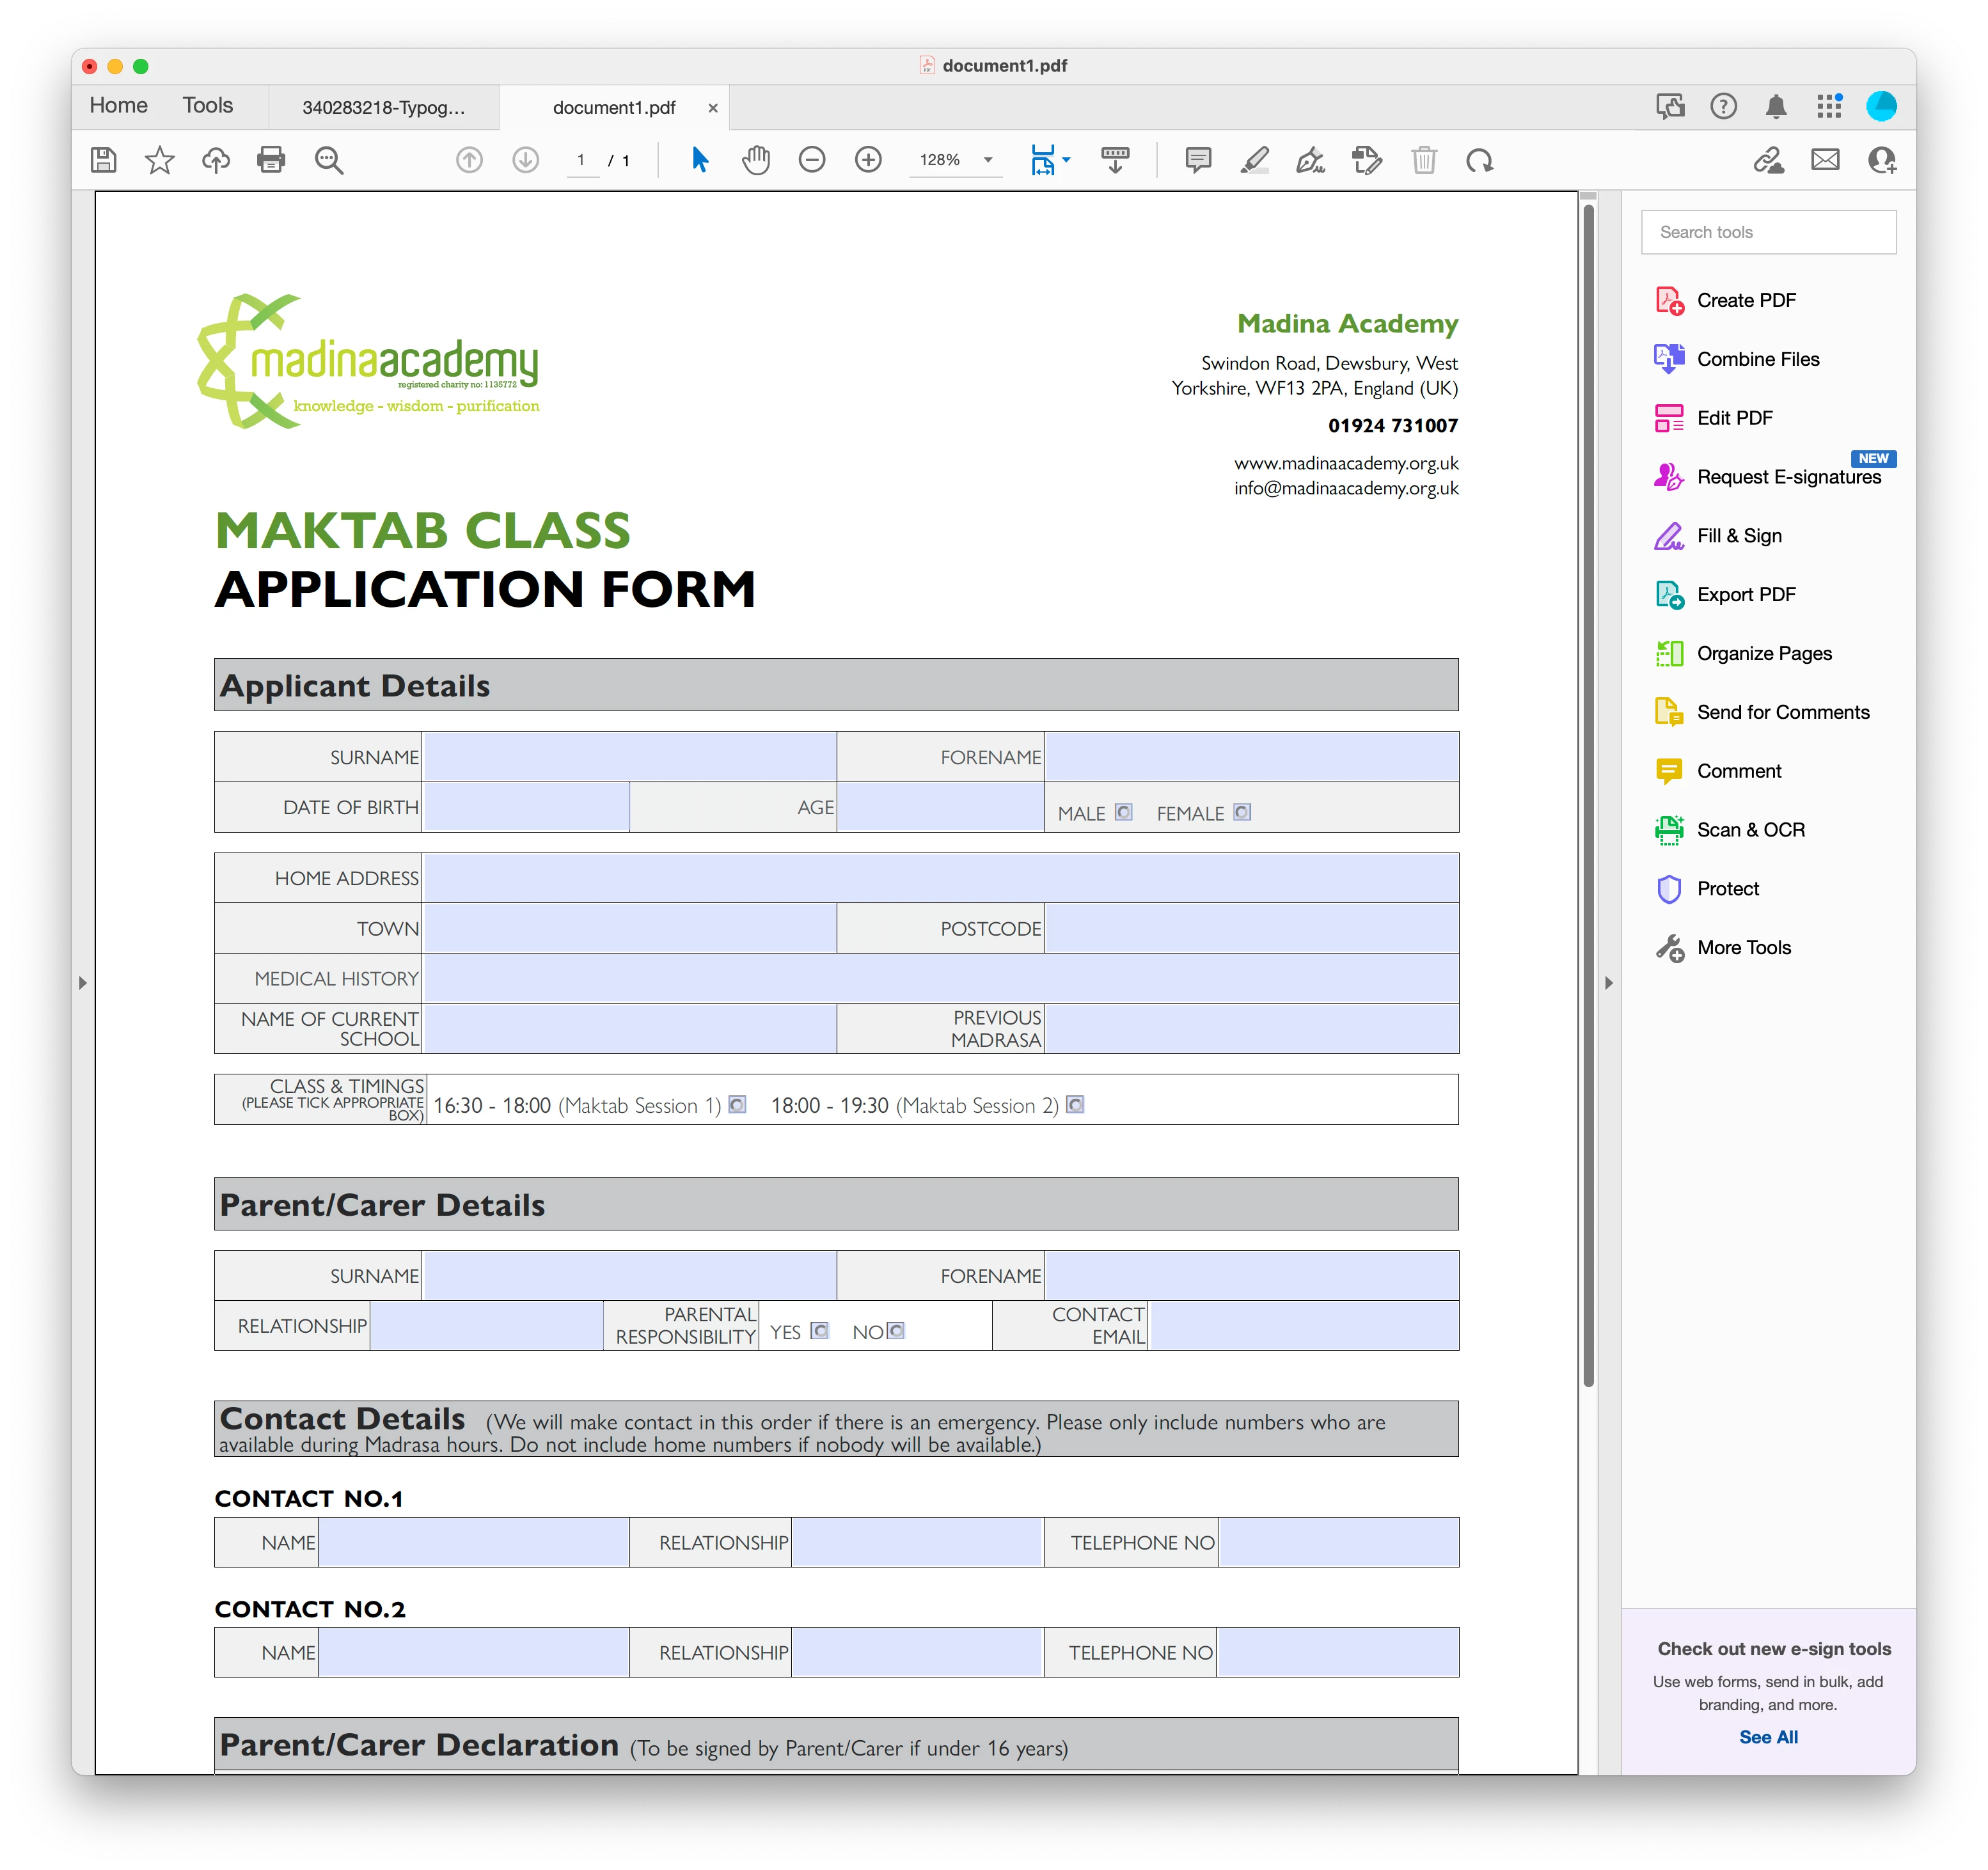Click the Search tools input field
The image size is (1988, 1870).
[1768, 232]
